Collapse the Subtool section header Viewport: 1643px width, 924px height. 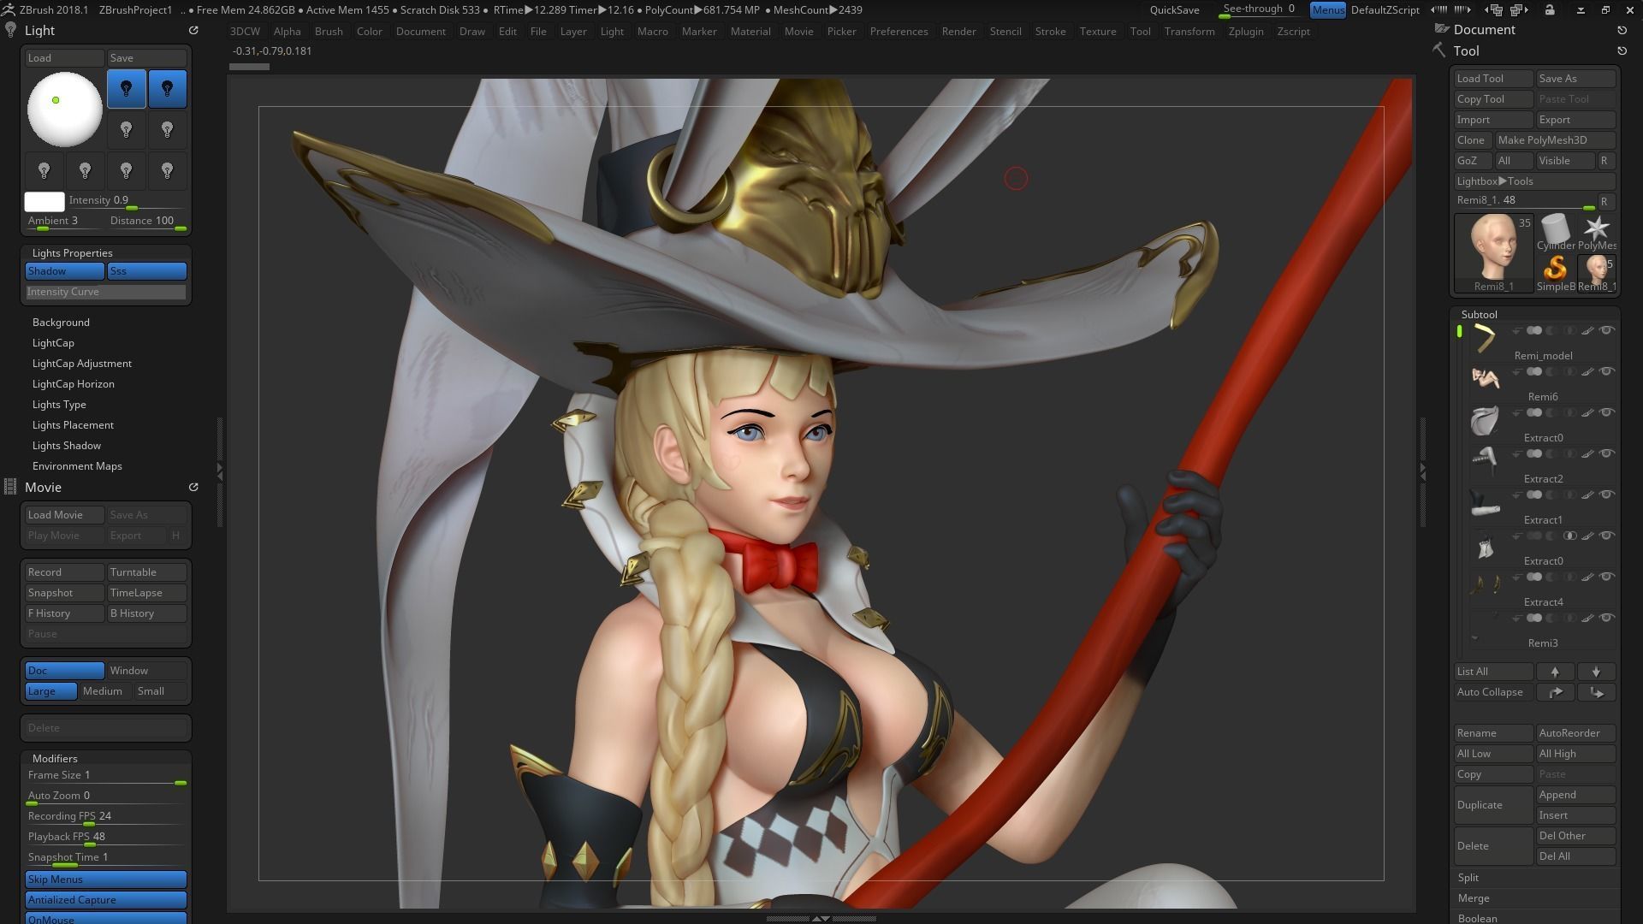(1479, 314)
